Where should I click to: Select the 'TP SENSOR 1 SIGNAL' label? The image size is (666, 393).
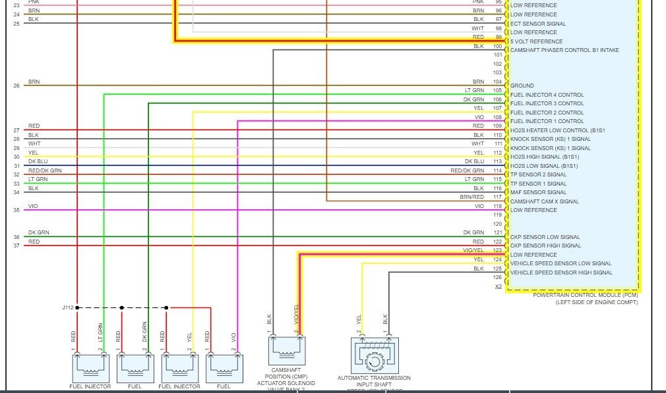pyautogui.click(x=538, y=184)
